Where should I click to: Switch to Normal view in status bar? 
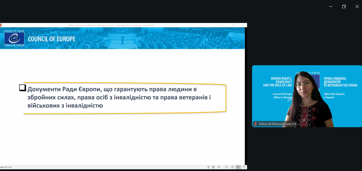point(226,167)
